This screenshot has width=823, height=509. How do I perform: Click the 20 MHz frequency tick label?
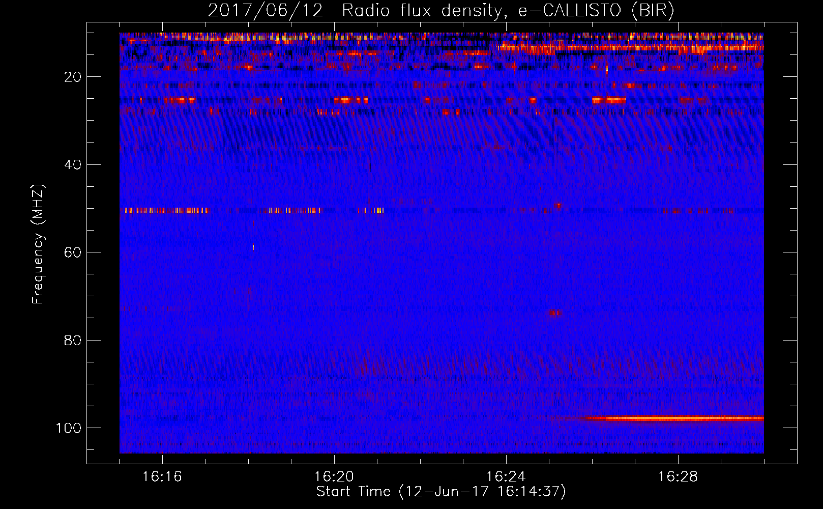pyautogui.click(x=73, y=77)
